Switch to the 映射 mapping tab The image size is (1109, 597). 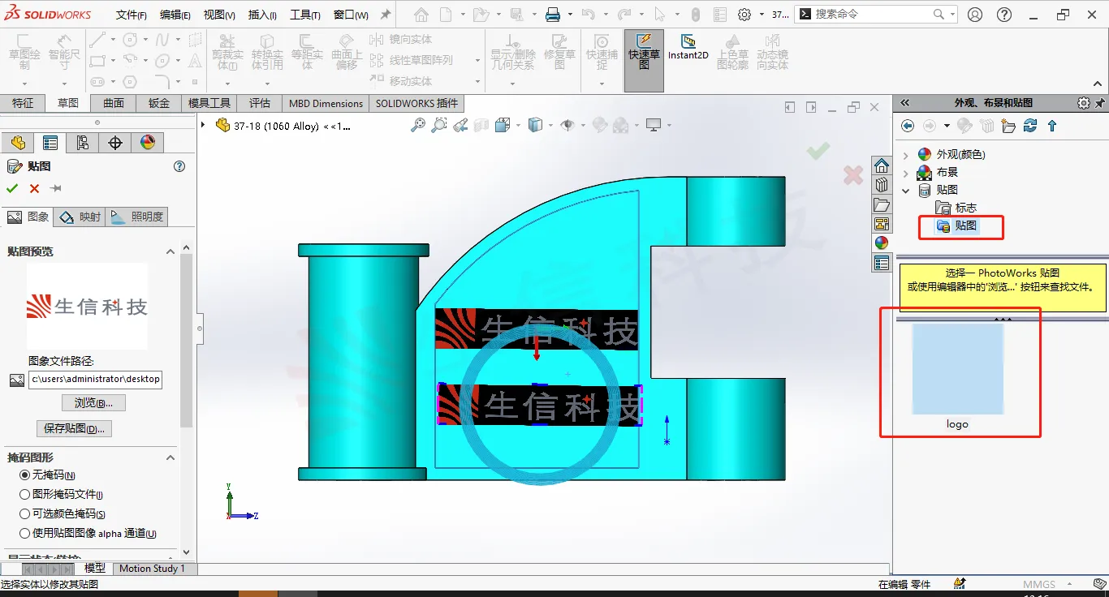point(81,217)
